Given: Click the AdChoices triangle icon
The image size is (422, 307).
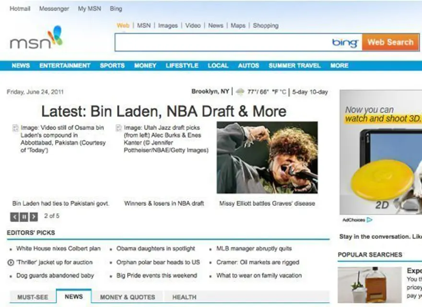Looking at the screenshot, I should [370, 220].
